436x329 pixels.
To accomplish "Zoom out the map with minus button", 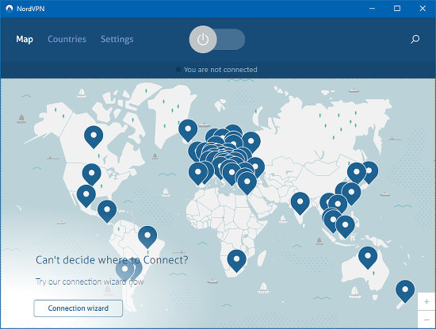I will 426,319.
